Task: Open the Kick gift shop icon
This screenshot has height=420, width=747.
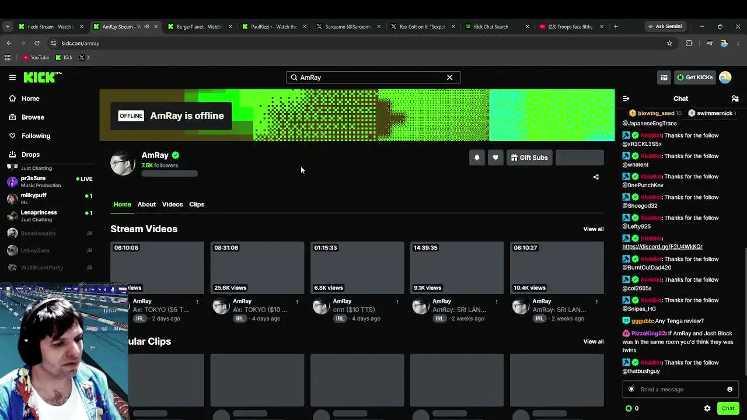Action: [664, 77]
